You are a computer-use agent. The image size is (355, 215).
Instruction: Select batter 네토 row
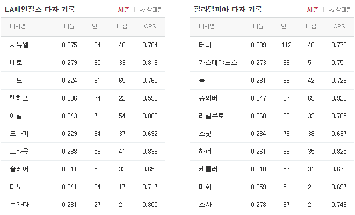click(x=83, y=63)
